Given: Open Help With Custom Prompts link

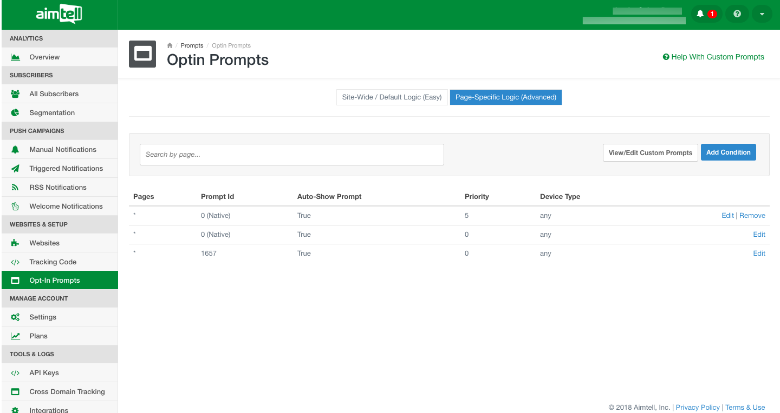Looking at the screenshot, I should click(x=713, y=57).
